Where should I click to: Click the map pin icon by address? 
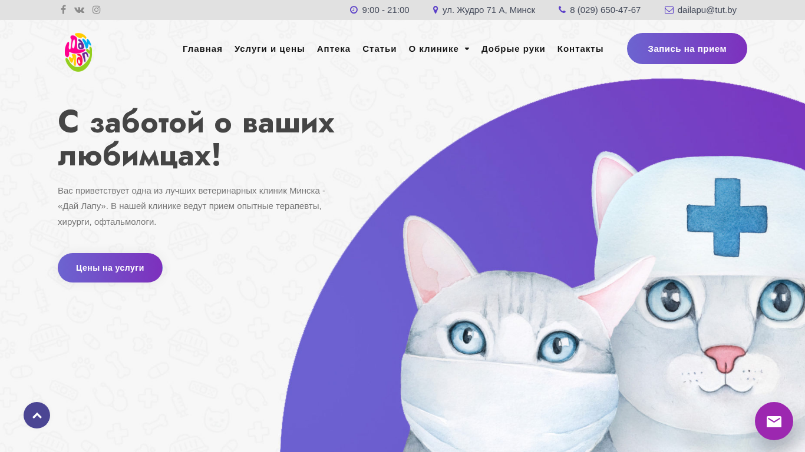436,10
